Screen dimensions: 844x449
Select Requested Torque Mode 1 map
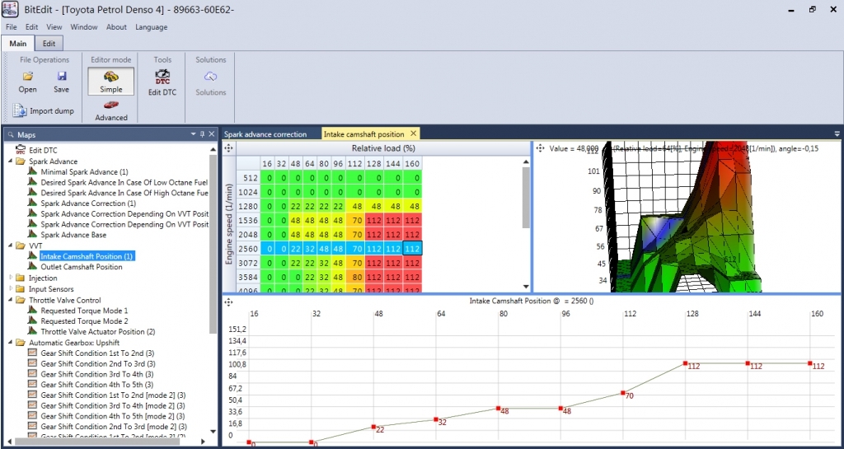[x=85, y=311]
